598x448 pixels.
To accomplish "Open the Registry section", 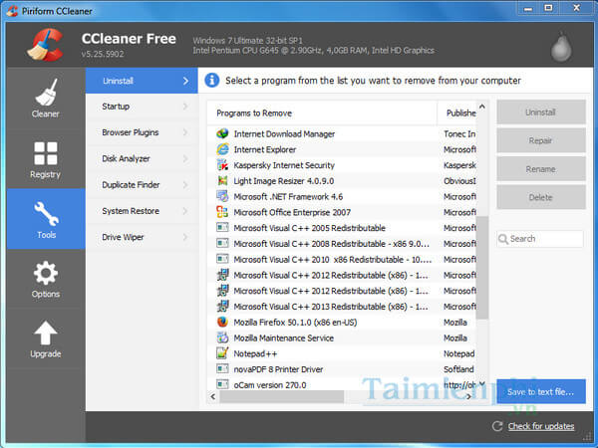I will pyautogui.click(x=46, y=159).
